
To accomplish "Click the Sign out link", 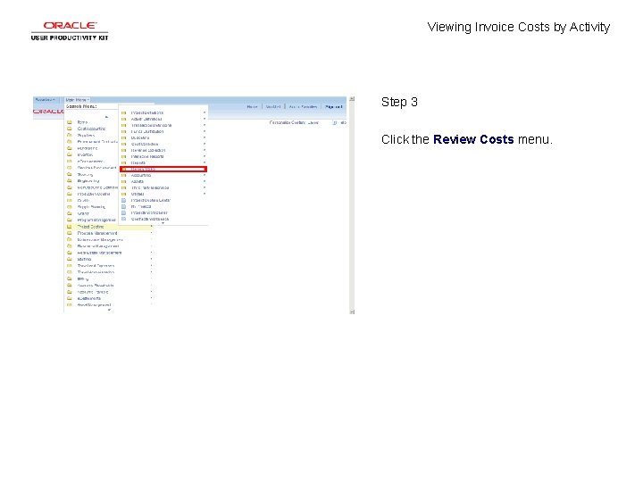I will pyautogui.click(x=333, y=106).
